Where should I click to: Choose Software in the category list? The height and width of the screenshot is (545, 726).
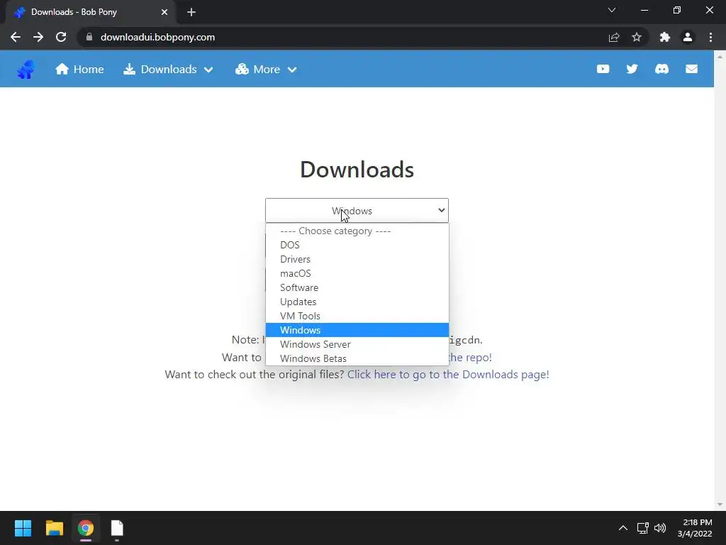pyautogui.click(x=357, y=287)
